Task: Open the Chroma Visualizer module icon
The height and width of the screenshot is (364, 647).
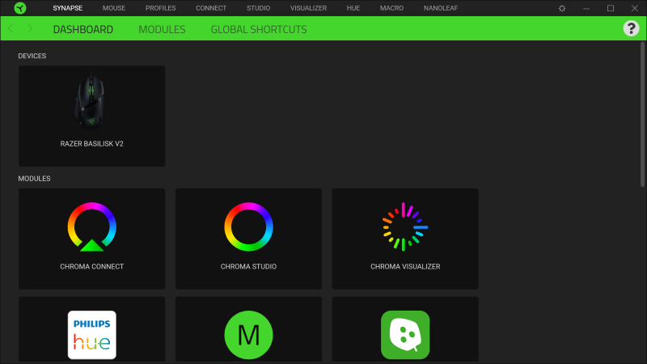Action: (405, 226)
